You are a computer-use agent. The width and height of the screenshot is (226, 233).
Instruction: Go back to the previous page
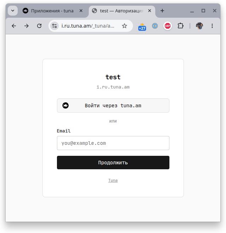point(14,26)
